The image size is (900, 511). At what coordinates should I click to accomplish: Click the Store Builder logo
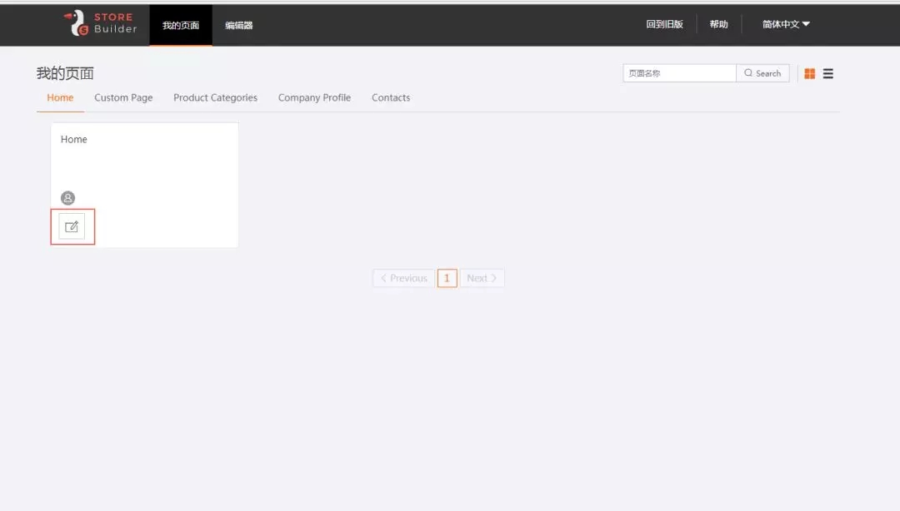[x=100, y=23]
